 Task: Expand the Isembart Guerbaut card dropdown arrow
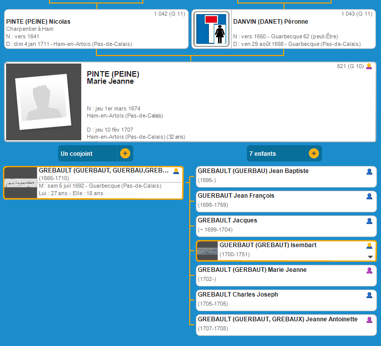[x=370, y=257]
